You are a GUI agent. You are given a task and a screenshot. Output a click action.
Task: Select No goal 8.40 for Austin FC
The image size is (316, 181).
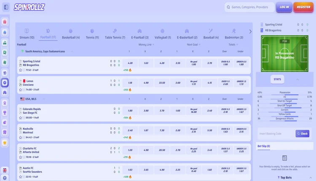click(194, 170)
